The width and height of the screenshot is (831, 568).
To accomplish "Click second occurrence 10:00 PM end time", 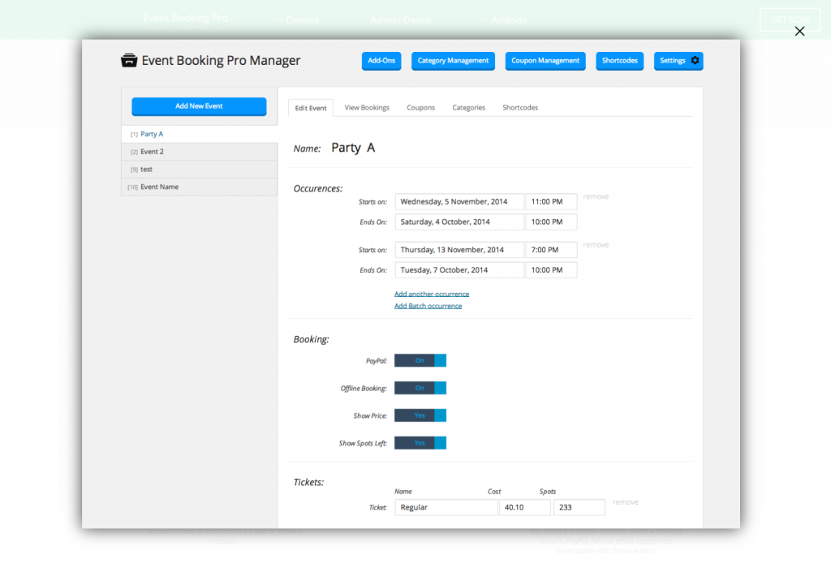I will click(x=551, y=270).
